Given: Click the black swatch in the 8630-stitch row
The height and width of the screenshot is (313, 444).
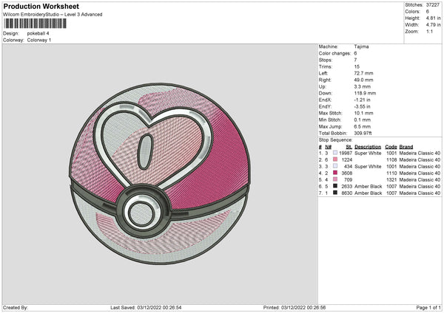Looking at the screenshot, I should click(x=335, y=193).
